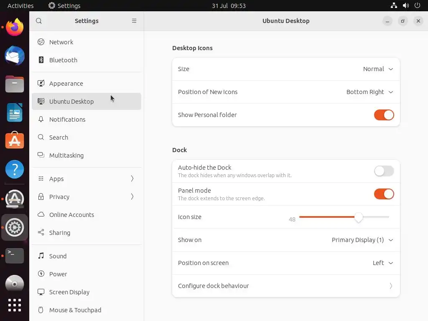This screenshot has height=321, width=428.
Task: Show Applications grid in dock
Action: pos(15,305)
